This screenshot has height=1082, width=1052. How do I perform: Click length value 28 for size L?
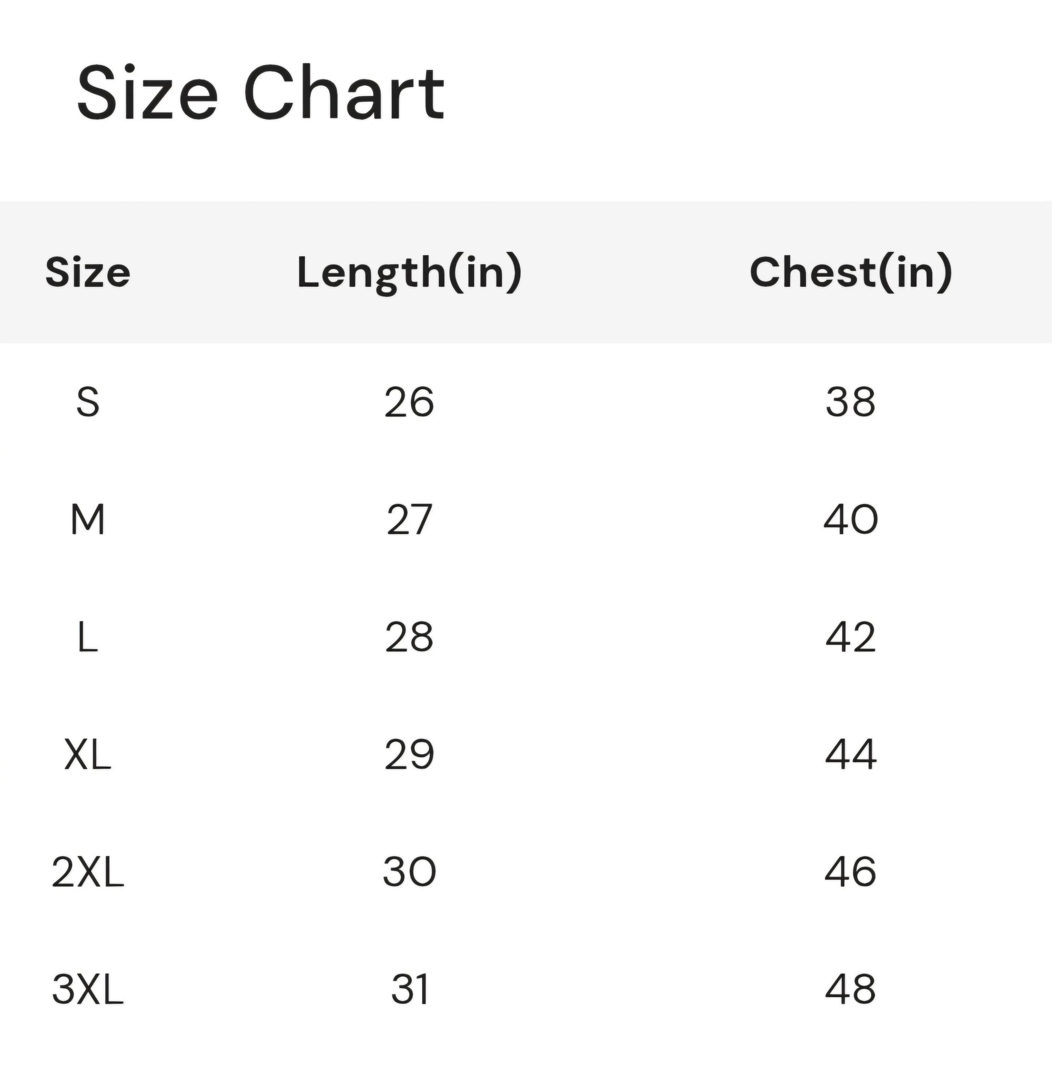(x=409, y=637)
